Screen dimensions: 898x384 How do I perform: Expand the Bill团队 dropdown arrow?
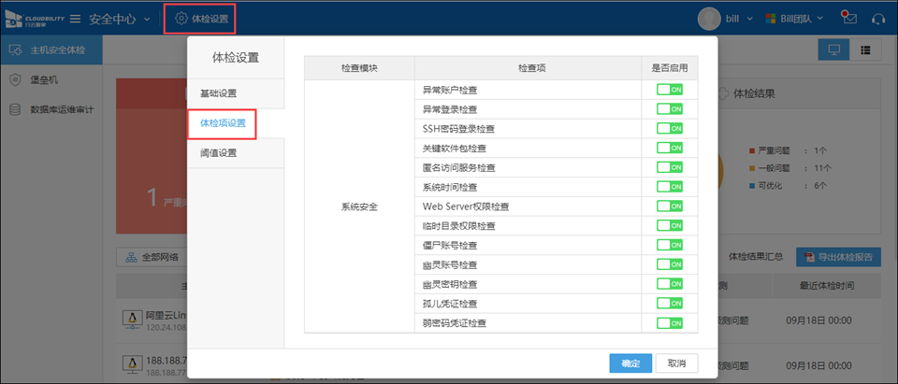coord(820,19)
